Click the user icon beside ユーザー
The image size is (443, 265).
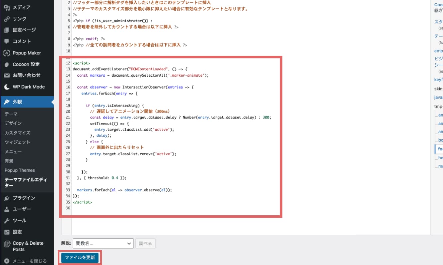7,209
